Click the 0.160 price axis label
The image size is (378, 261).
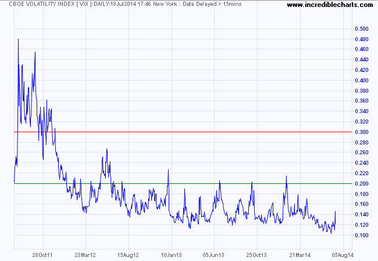tap(362, 204)
